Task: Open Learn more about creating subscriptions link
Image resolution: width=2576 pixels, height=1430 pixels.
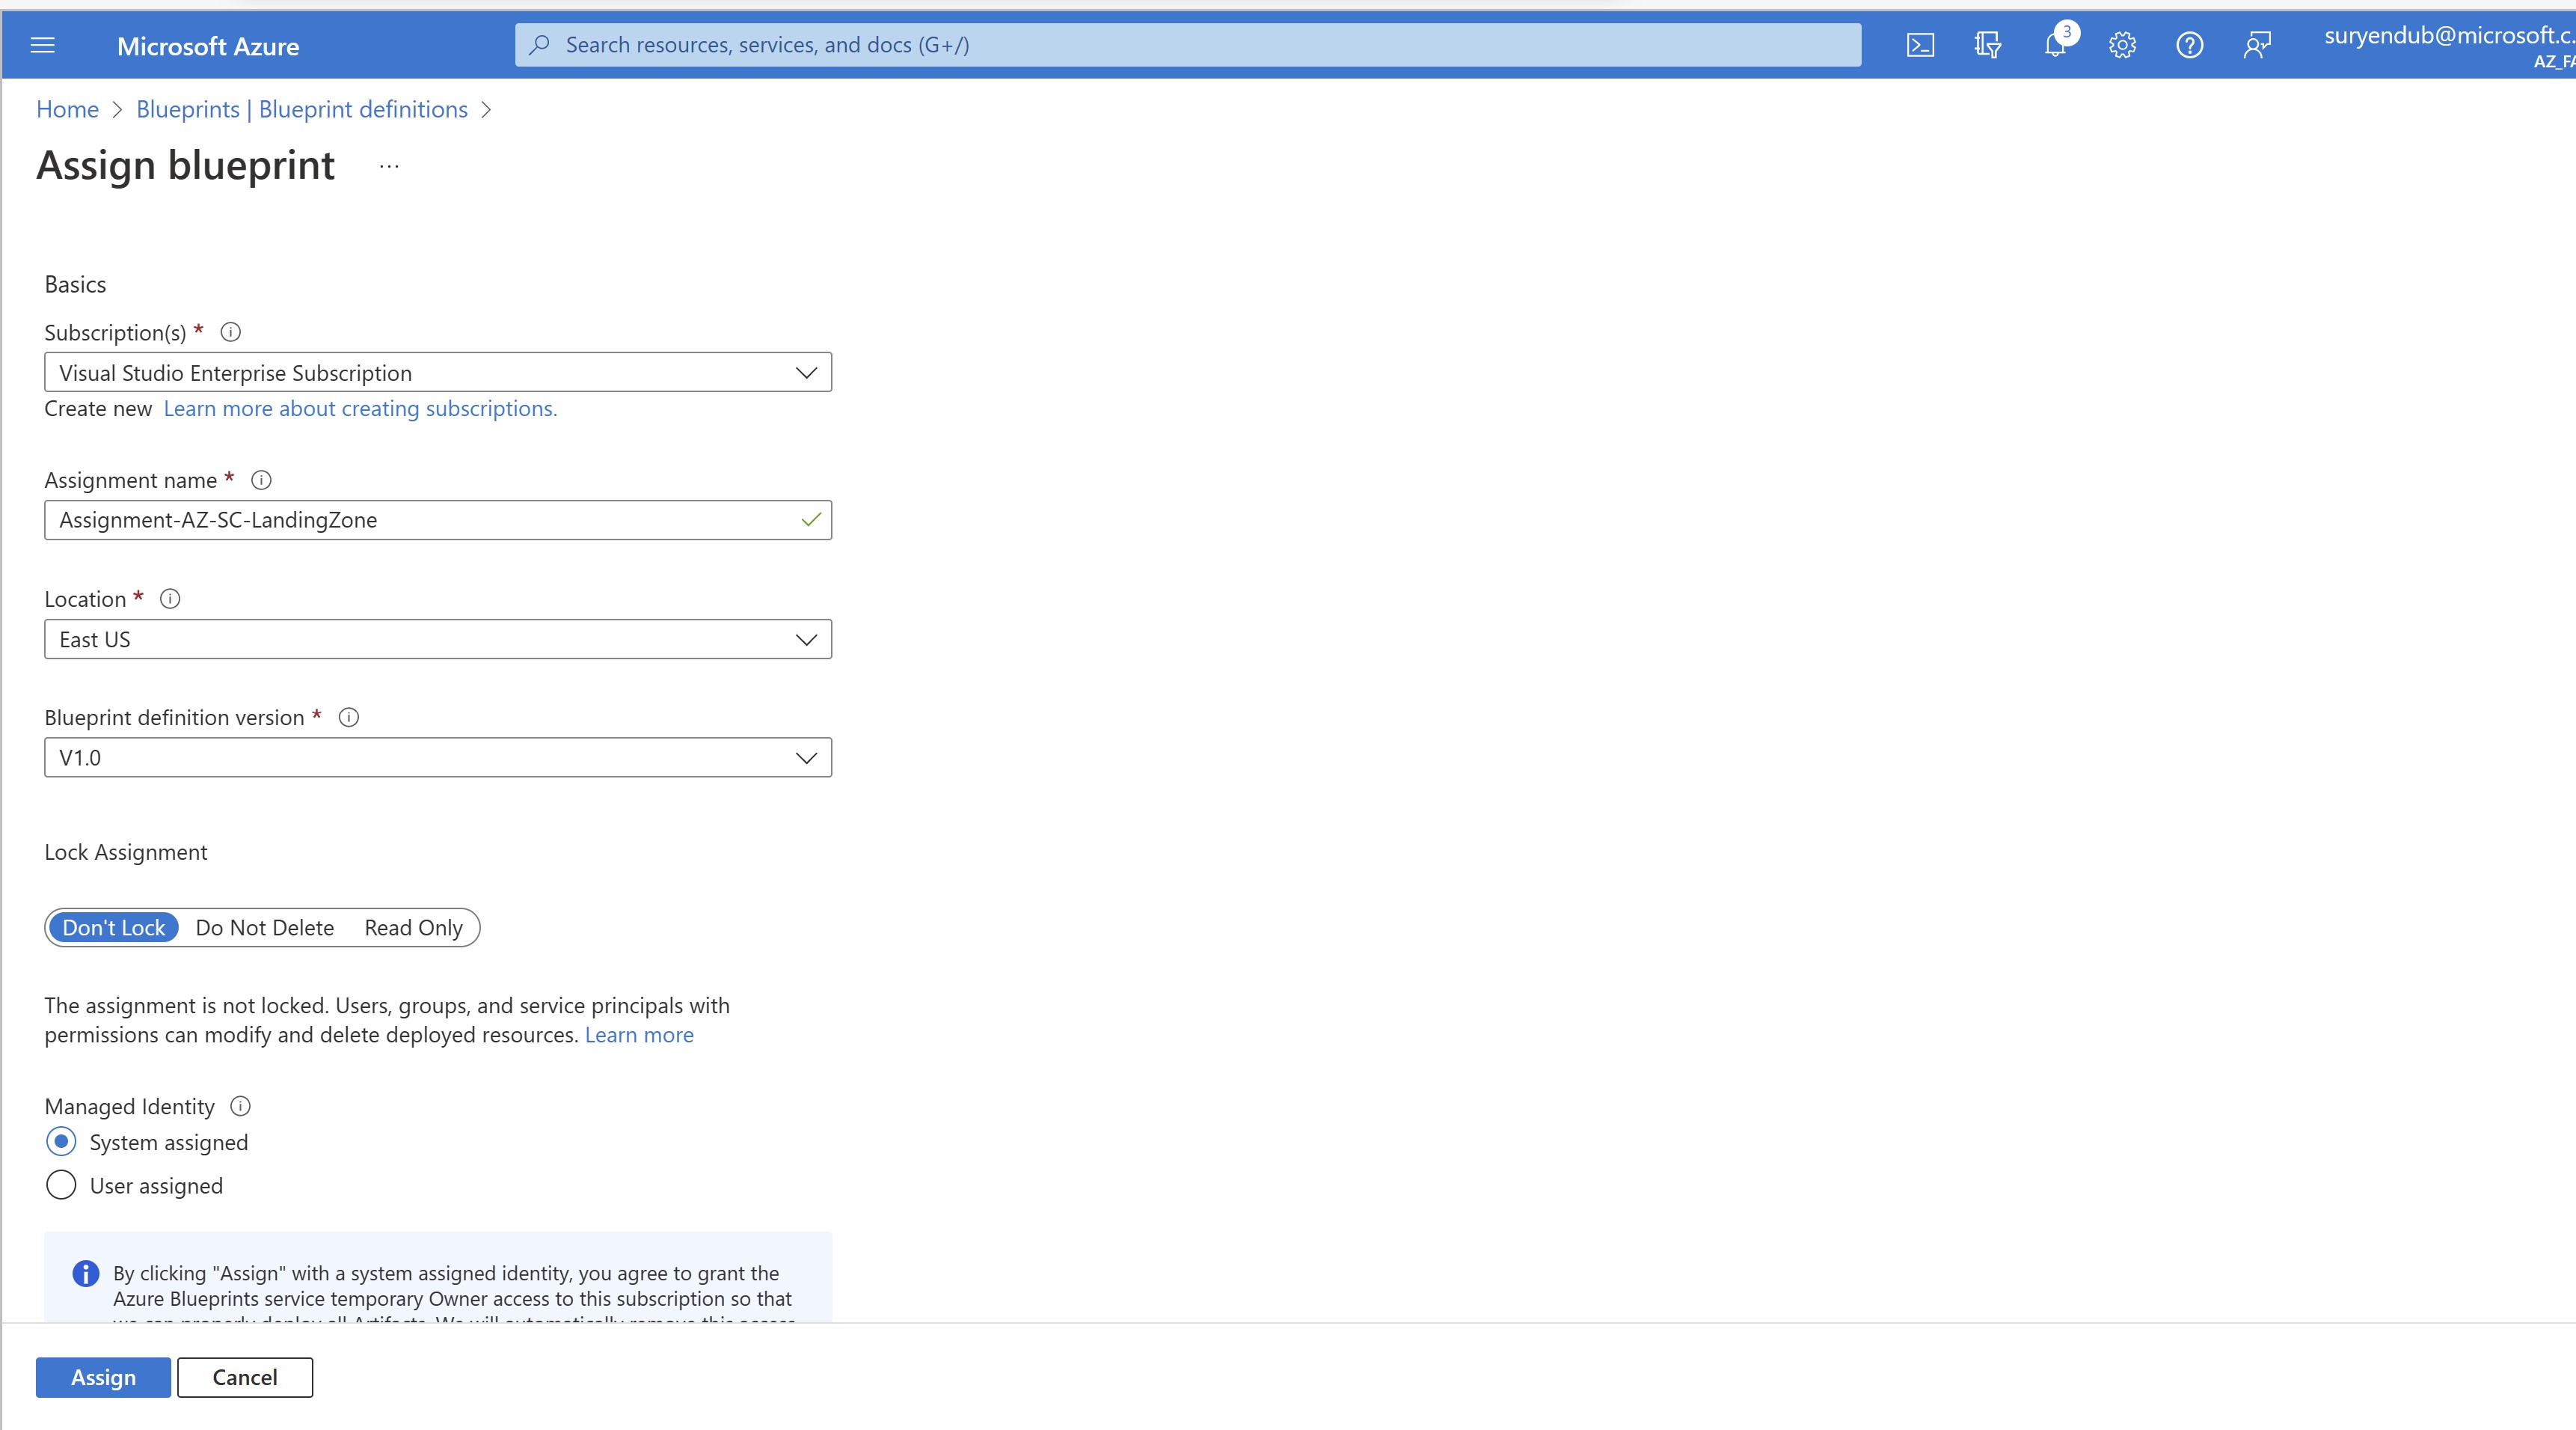Action: tap(360, 409)
